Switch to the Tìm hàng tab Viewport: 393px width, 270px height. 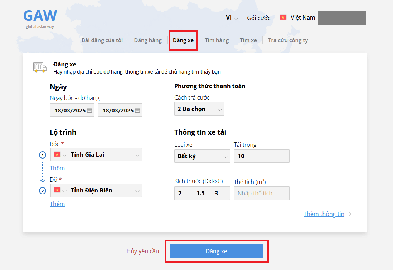point(217,40)
